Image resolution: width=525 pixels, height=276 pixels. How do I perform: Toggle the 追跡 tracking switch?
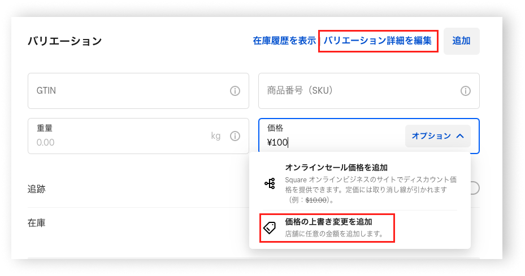[475, 188]
